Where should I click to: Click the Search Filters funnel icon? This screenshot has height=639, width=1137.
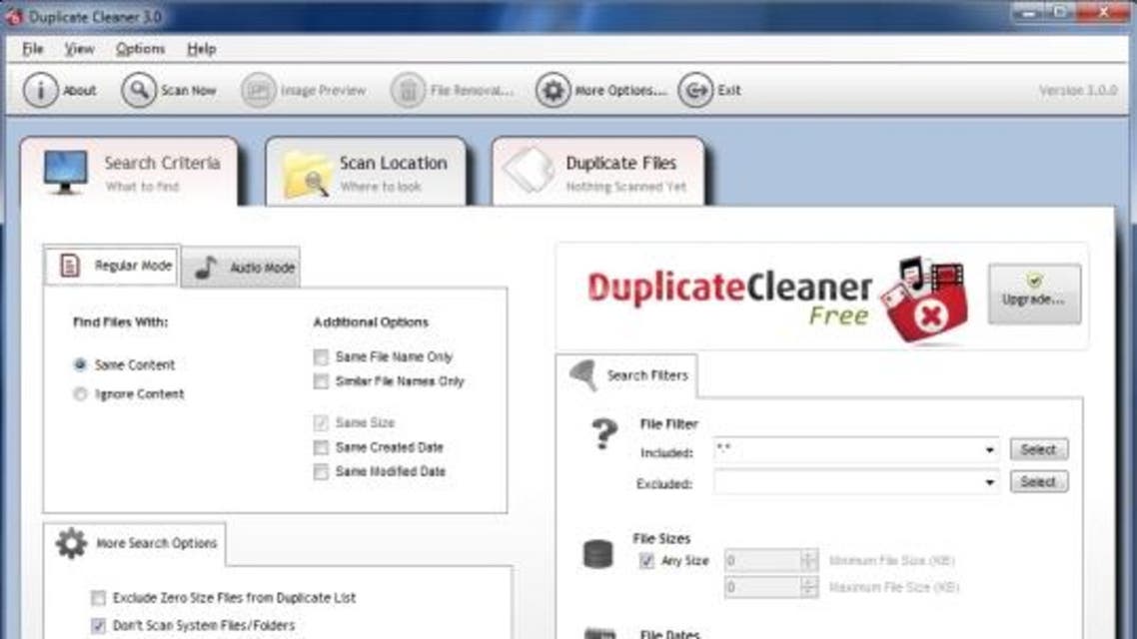point(584,374)
